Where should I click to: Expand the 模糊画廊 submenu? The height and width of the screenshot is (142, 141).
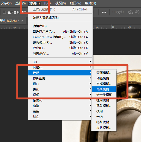click(x=60, y=78)
